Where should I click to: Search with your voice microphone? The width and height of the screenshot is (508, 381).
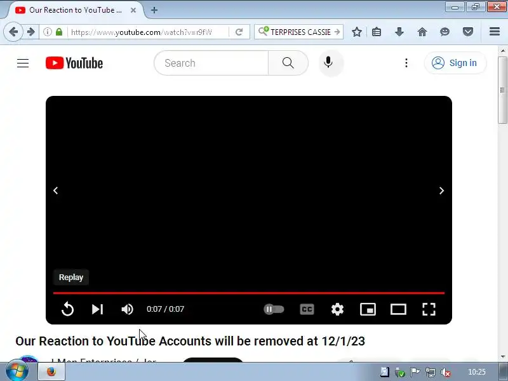(328, 62)
